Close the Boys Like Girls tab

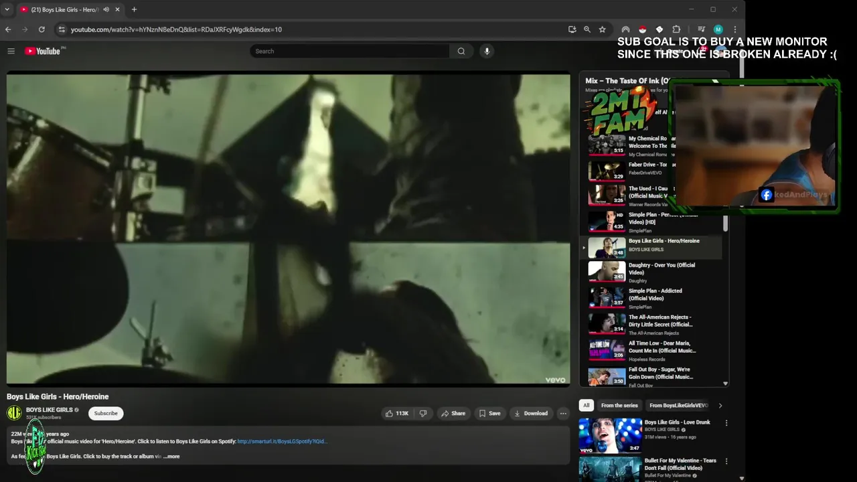(118, 9)
